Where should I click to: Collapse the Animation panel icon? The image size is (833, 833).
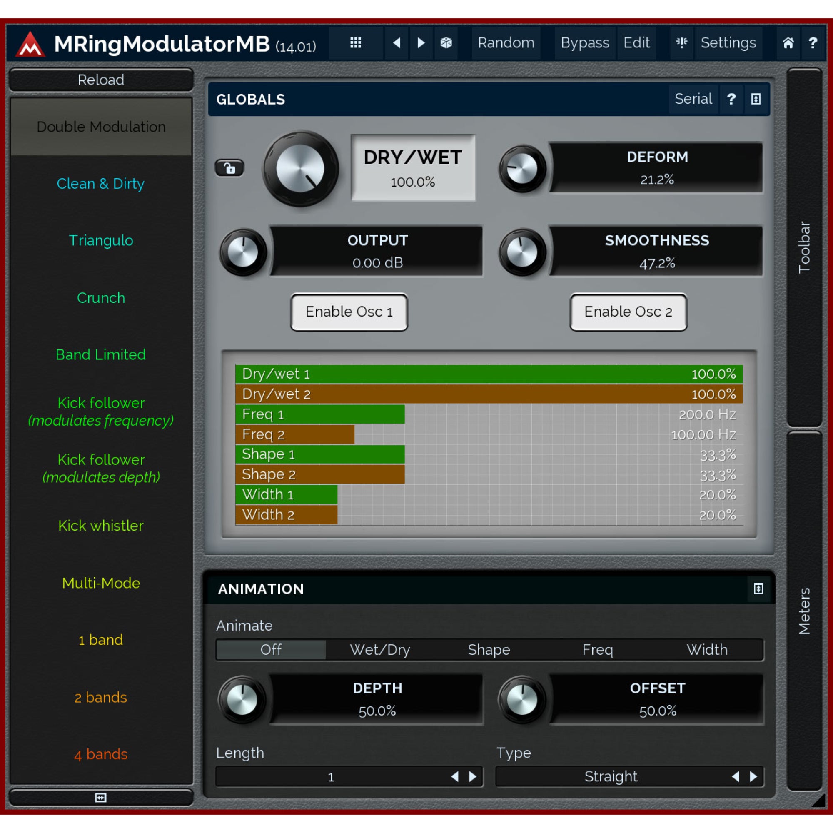click(x=758, y=589)
